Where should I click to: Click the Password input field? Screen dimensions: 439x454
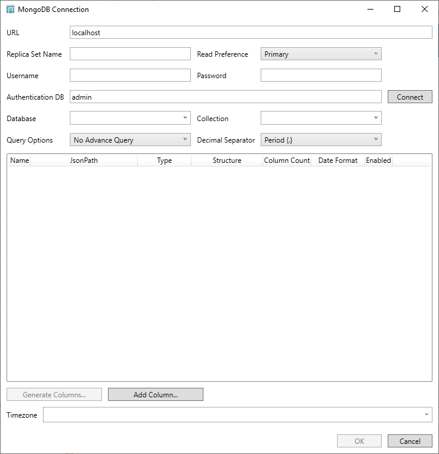pyautogui.click(x=320, y=75)
